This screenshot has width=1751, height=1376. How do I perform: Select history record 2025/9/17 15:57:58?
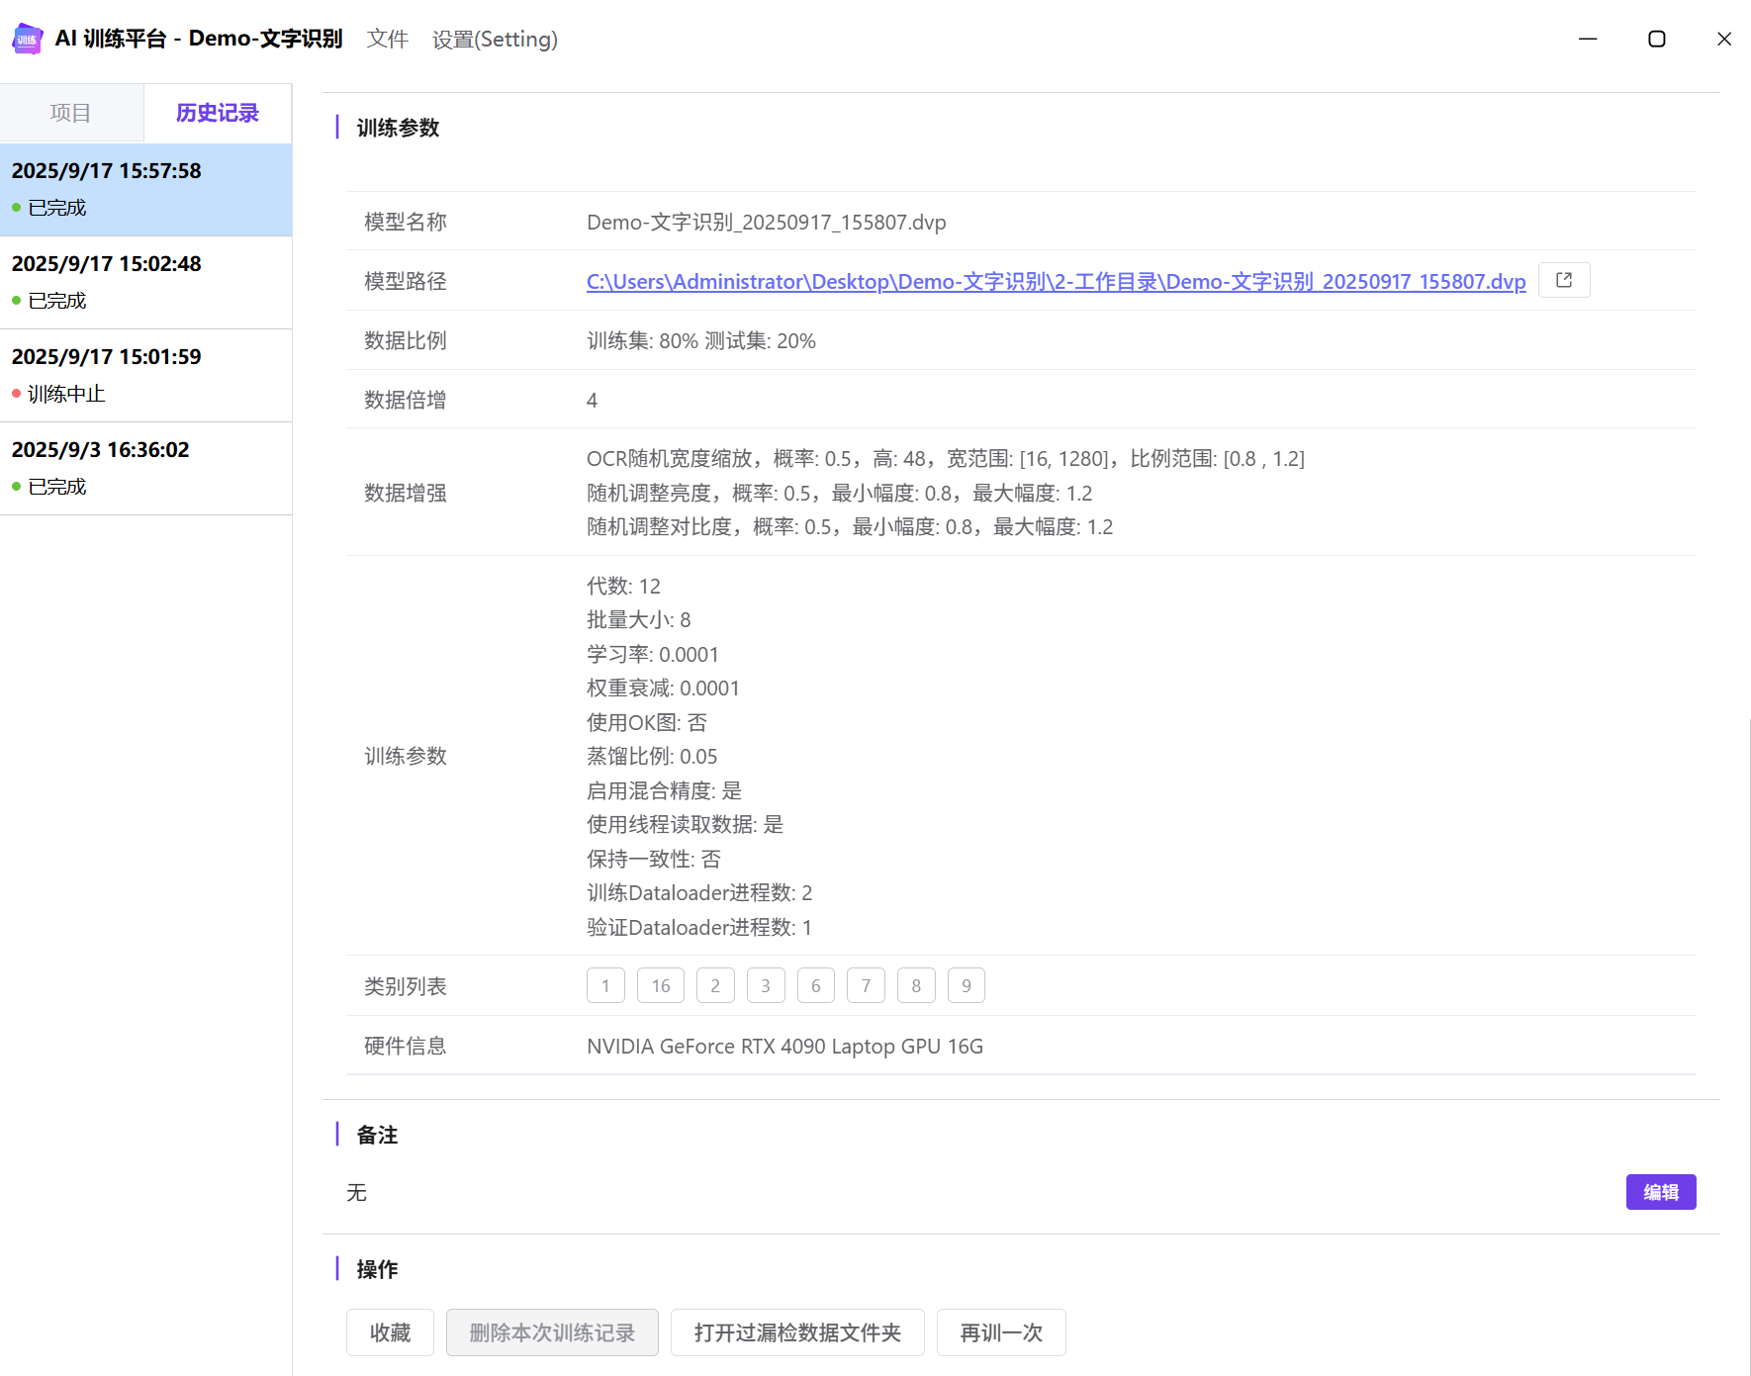tap(145, 189)
